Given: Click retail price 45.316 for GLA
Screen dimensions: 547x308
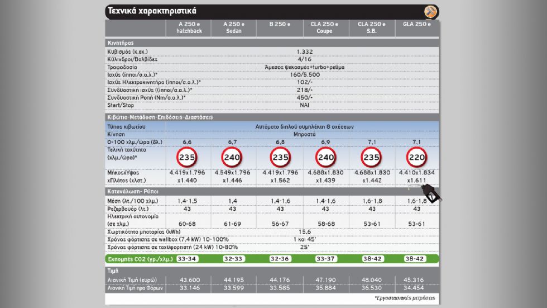Looking at the screenshot, I should (x=414, y=280).
